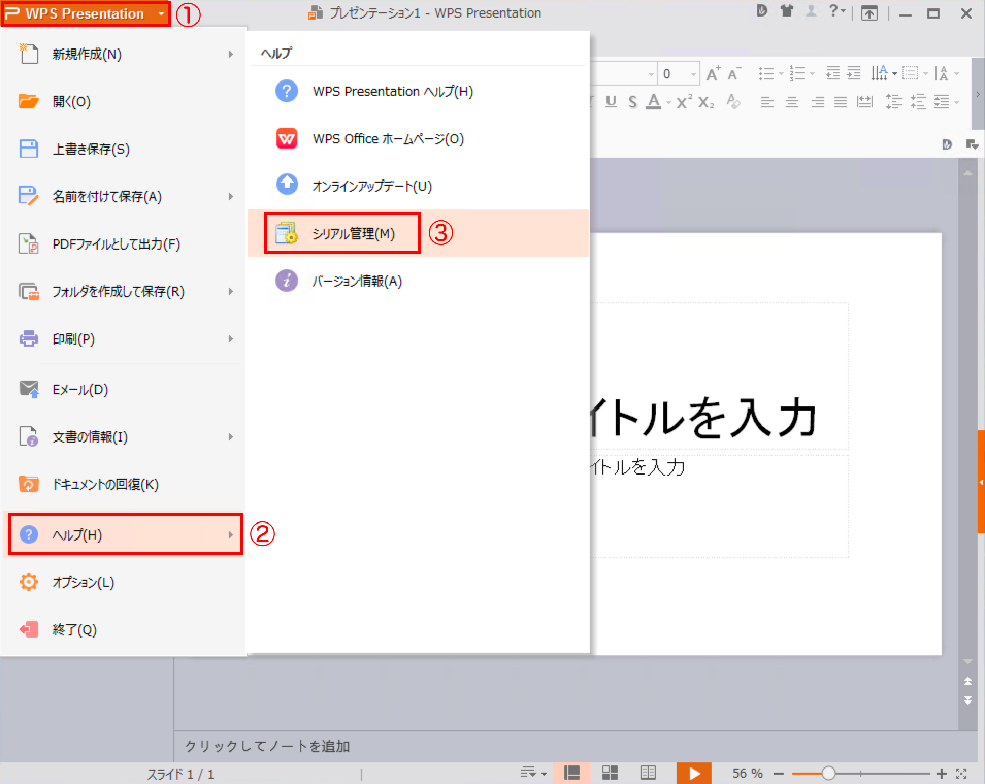This screenshot has width=985, height=784.
Task: Click the zoom slider handle
Action: point(829,773)
